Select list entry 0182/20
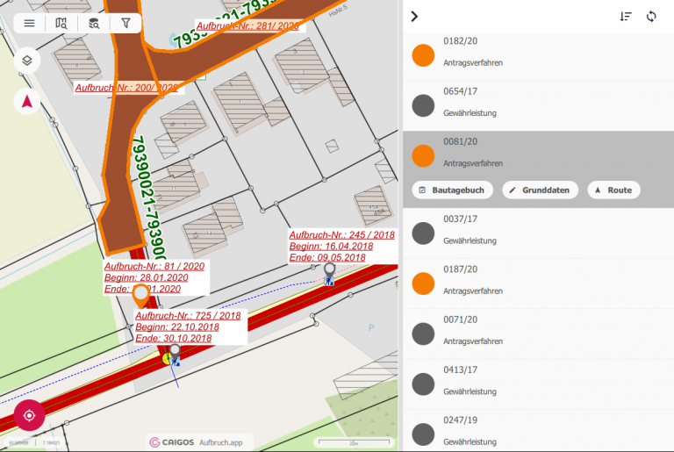Screen dimensions: 674x452 click(538, 55)
